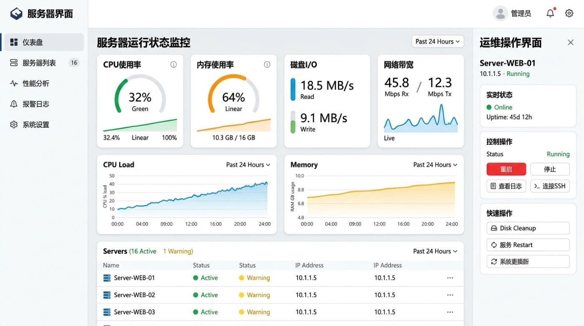
Task: Open the Memory chart time range dropdown
Action: (435, 165)
